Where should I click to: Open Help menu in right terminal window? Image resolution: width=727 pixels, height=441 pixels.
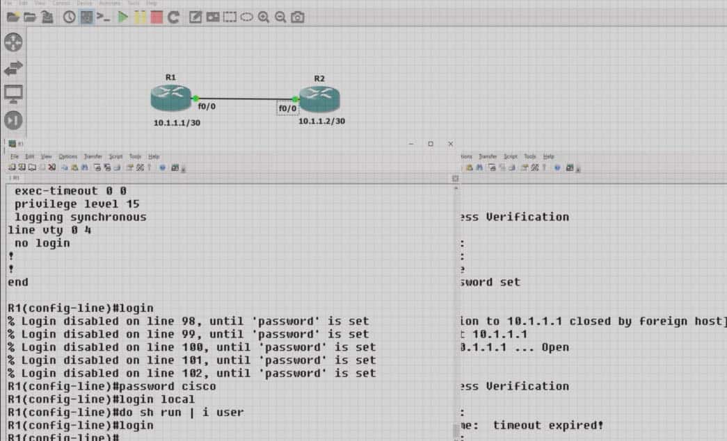(548, 156)
